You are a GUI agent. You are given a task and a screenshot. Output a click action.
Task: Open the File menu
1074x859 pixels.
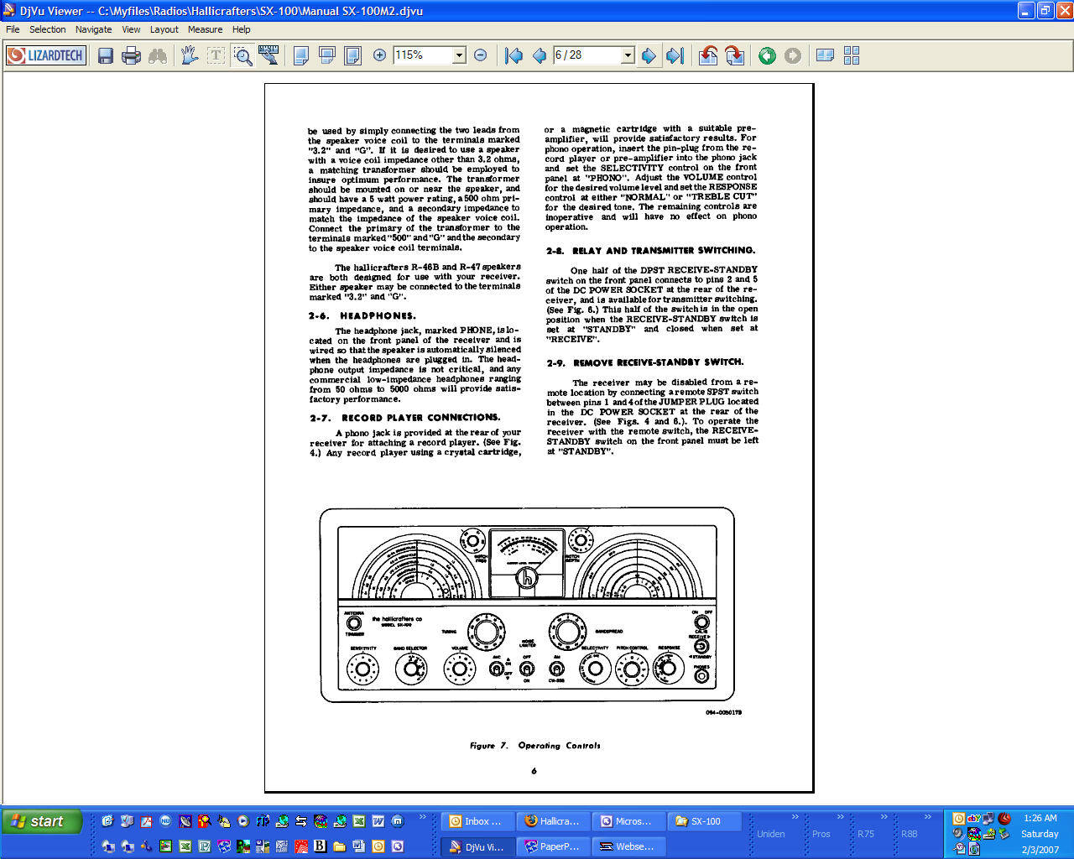(13, 29)
